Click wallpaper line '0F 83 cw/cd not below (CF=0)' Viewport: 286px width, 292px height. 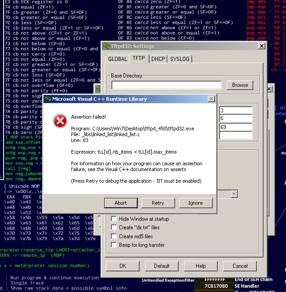tap(156, 38)
